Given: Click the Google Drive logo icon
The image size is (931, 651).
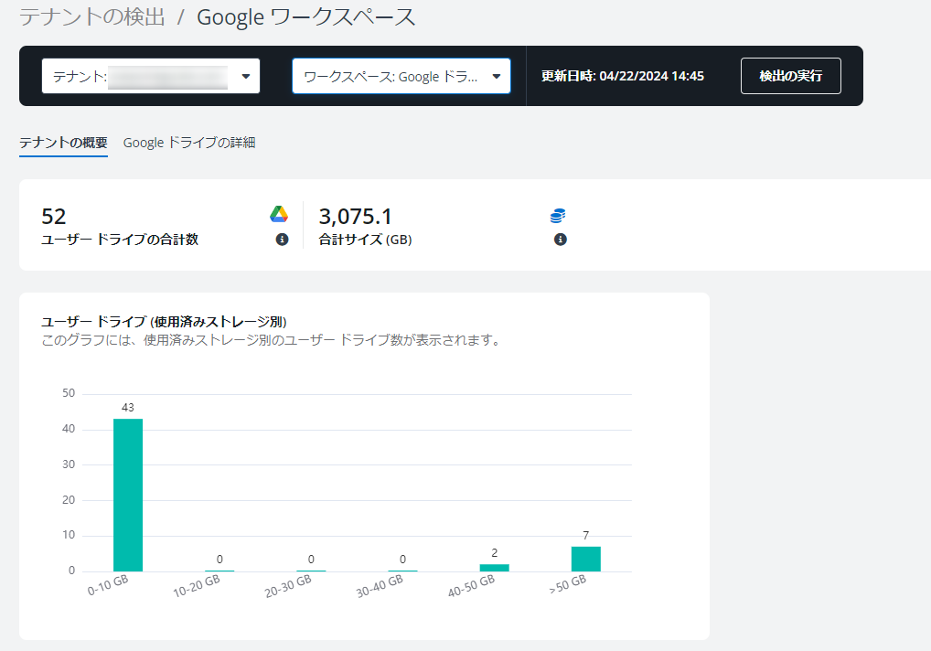Looking at the screenshot, I should coord(279,214).
